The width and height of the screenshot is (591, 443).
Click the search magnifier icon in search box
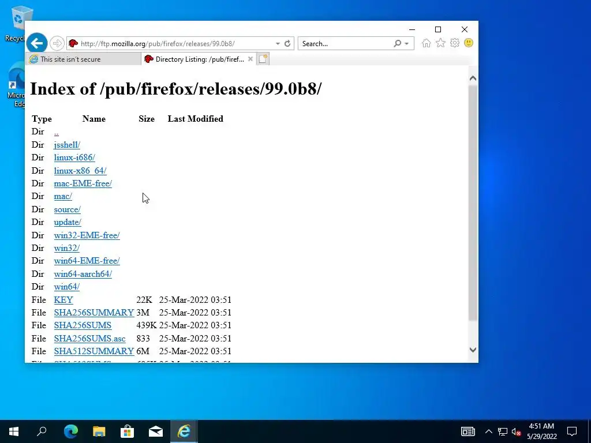tap(397, 44)
